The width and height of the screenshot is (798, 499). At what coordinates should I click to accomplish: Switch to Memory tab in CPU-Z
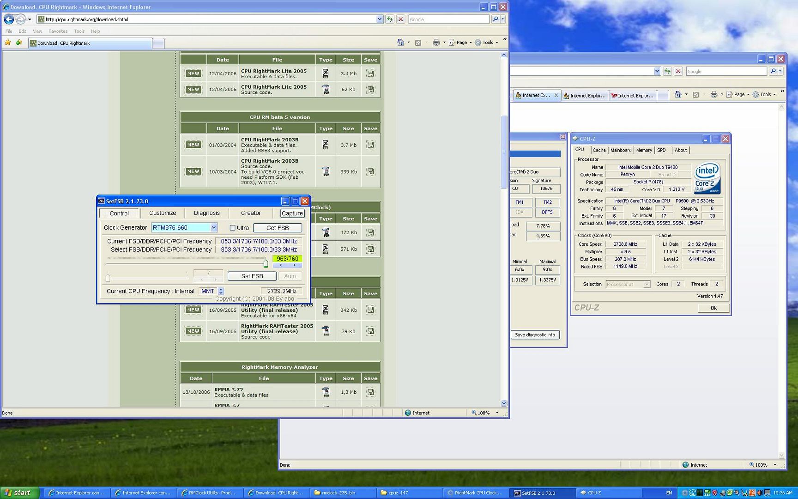click(644, 150)
